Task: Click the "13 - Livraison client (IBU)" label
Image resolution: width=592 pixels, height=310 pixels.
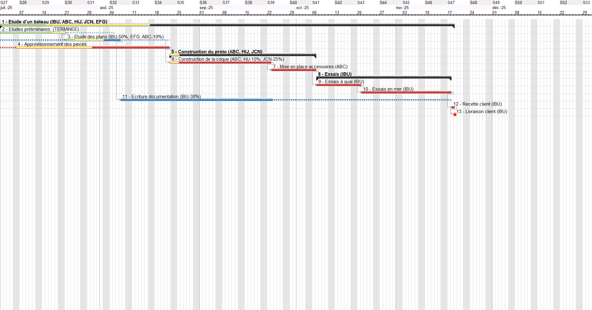Action: [x=481, y=112]
